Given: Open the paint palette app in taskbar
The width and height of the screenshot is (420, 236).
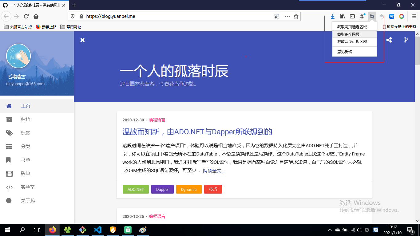Looking at the screenshot, I should coord(143,230).
